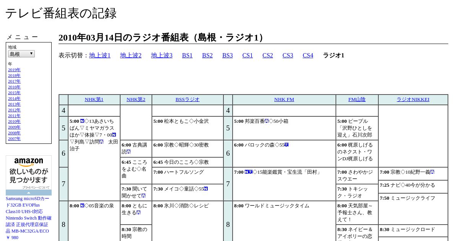Click the 8:00 氷川◇消防◇レシピ program cell
Screen dimensions: 459x241
click(x=187, y=221)
